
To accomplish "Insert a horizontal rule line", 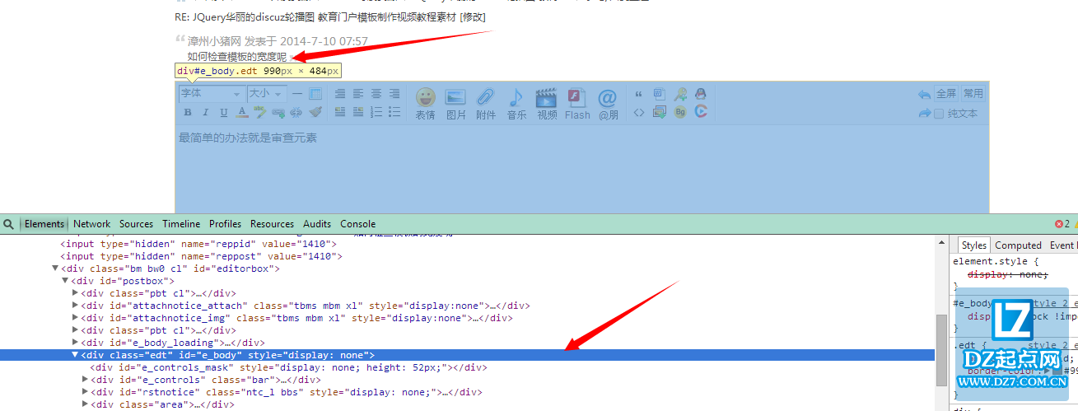I will 297,94.
